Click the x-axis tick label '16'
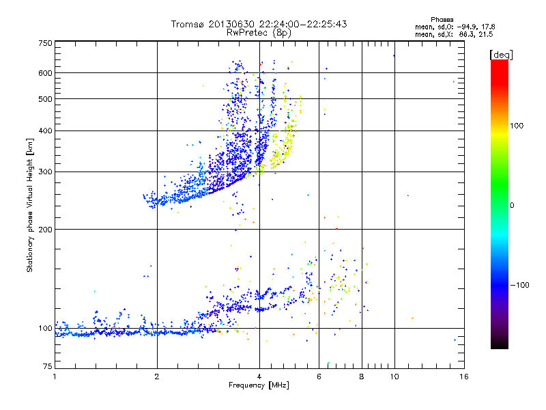Screen dimensions: 546x410 [x=464, y=377]
